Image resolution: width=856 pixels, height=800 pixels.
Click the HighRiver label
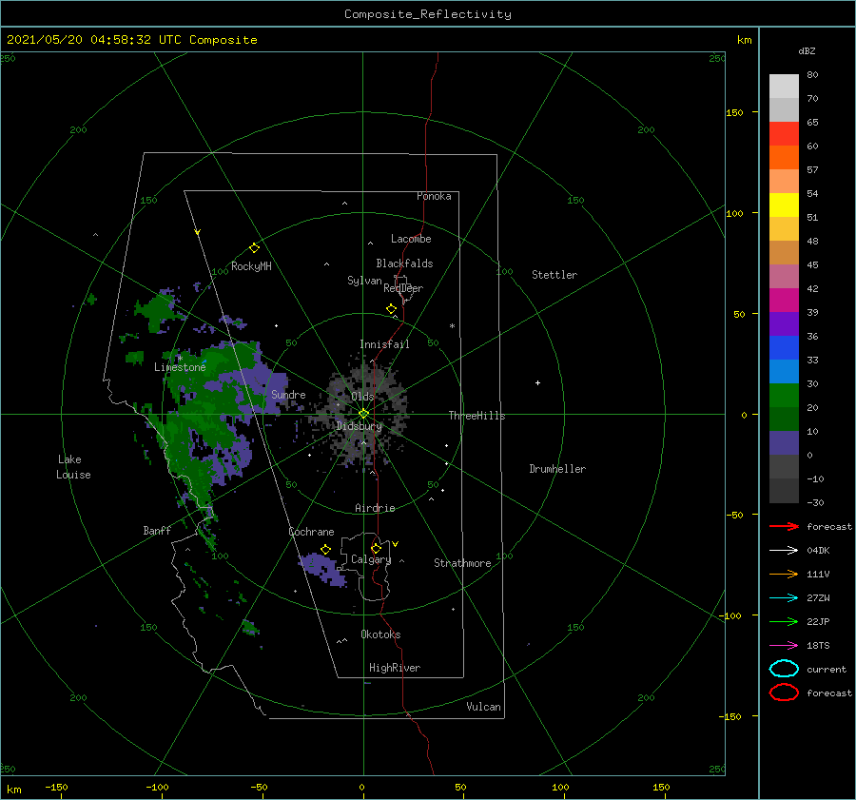pyautogui.click(x=395, y=668)
